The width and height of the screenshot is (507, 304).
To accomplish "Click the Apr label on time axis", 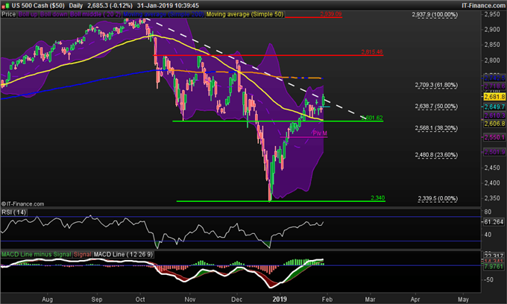I will [415, 299].
